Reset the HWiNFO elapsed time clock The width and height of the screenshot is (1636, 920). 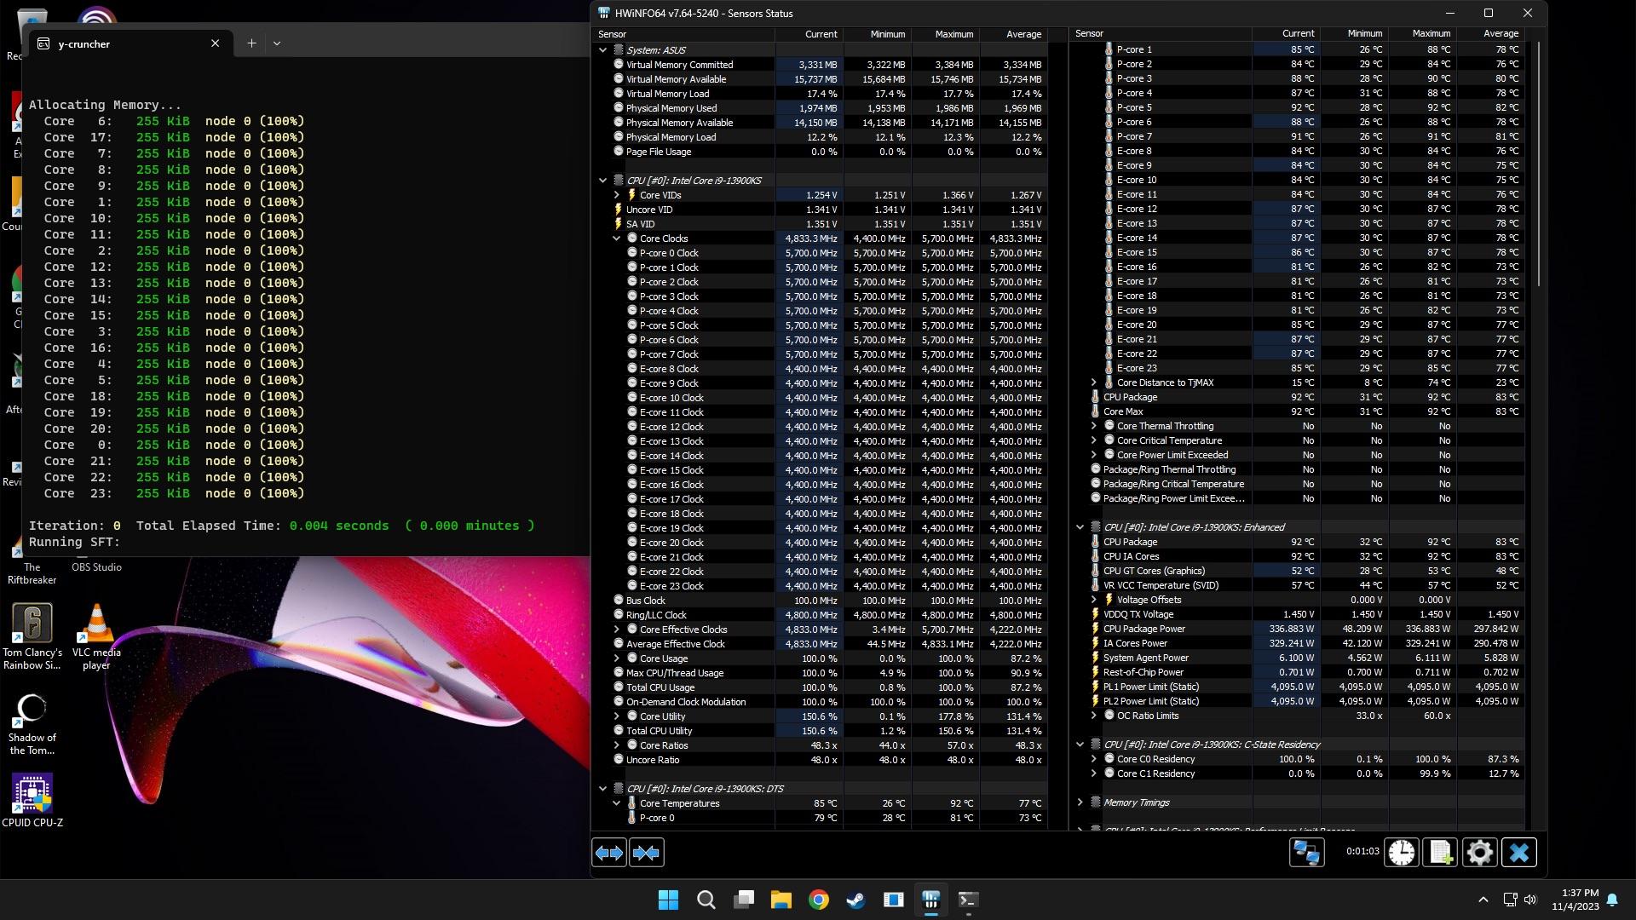1402,853
